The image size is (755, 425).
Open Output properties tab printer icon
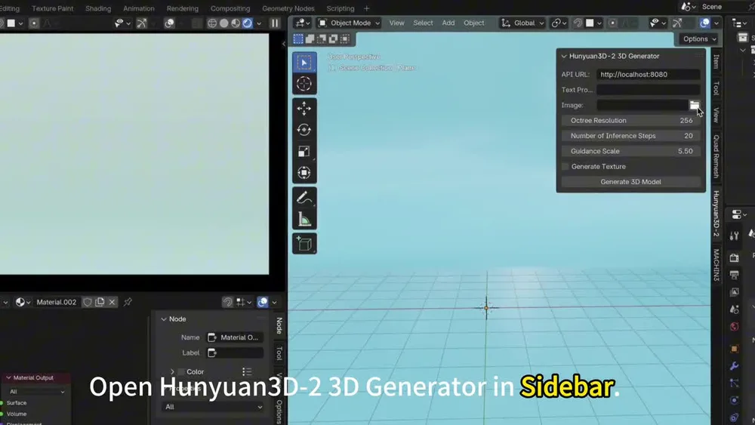(x=734, y=275)
